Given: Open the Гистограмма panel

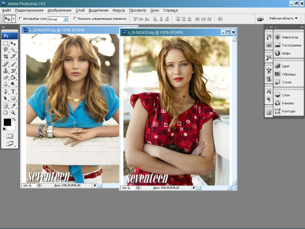Looking at the screenshot, I should tap(288, 45).
